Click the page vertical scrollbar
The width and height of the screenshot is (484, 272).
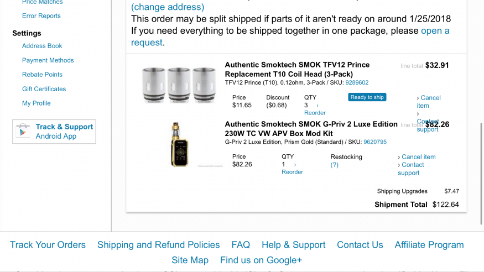(x=481, y=173)
